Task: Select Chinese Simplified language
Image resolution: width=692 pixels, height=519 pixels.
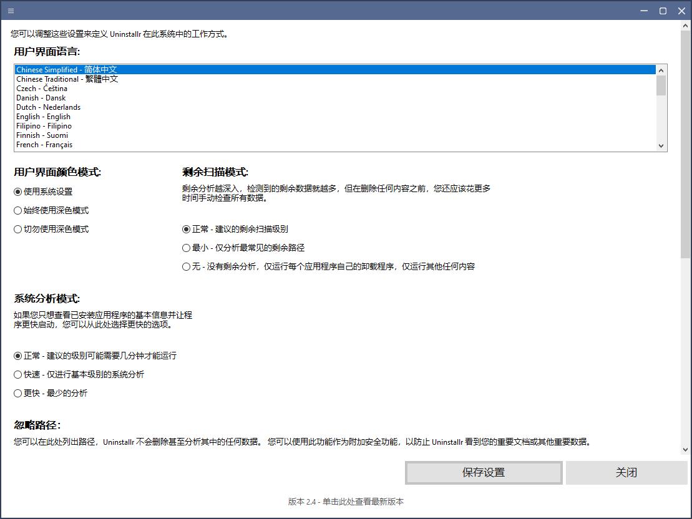Action: coord(336,70)
